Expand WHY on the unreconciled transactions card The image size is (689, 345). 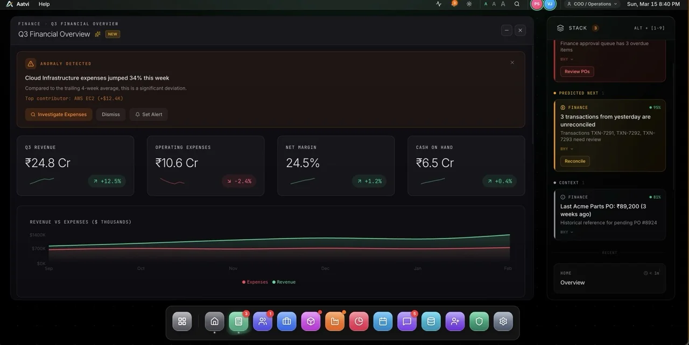[566, 149]
